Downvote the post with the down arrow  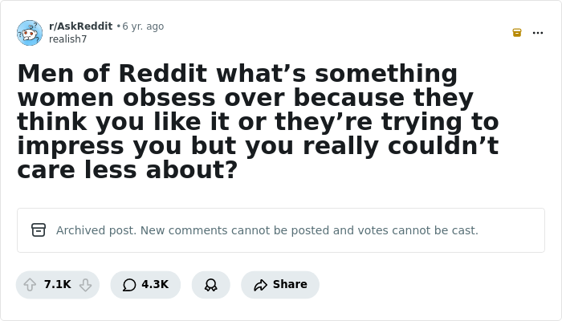click(85, 285)
